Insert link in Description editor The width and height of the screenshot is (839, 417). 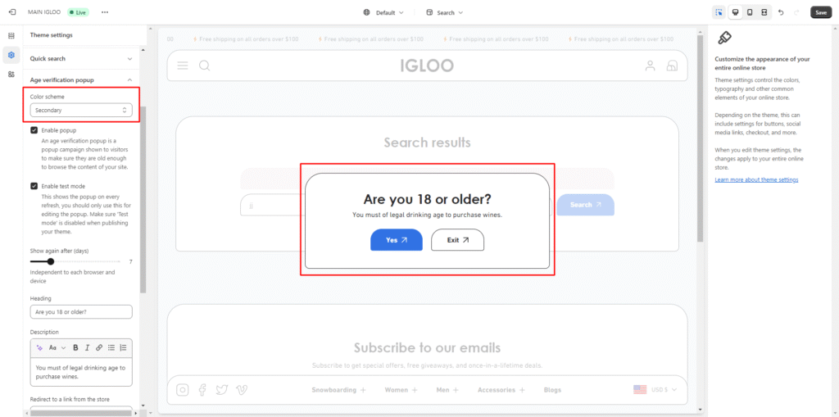pyautogui.click(x=99, y=347)
